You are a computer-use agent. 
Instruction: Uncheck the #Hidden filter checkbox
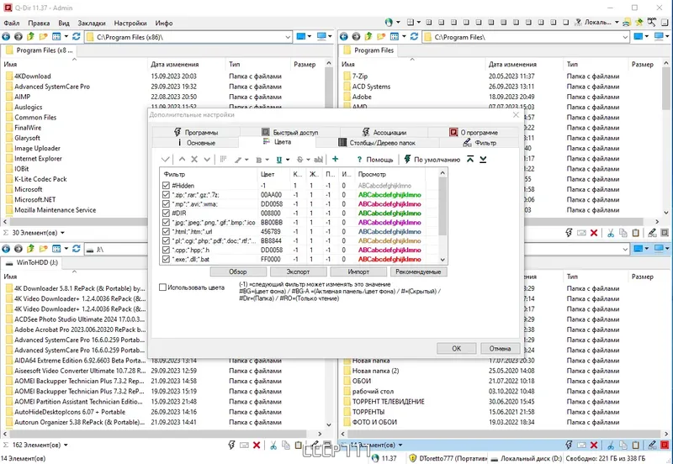pos(166,185)
